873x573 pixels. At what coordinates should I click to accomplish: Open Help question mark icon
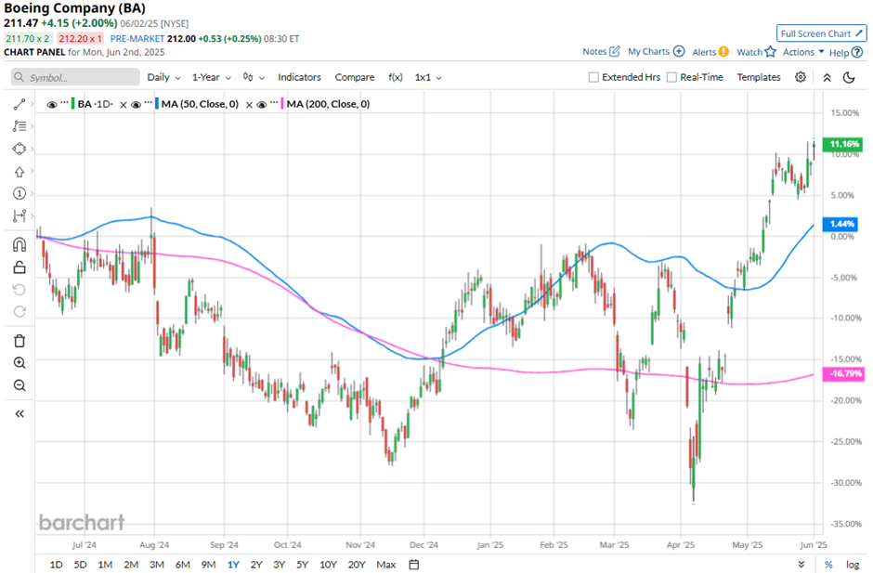[x=857, y=52]
